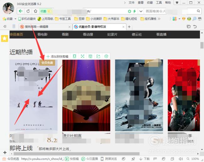The image size is (204, 162).
Task: Click the save-frame icon in the video toolbar
Action: coord(90,56)
